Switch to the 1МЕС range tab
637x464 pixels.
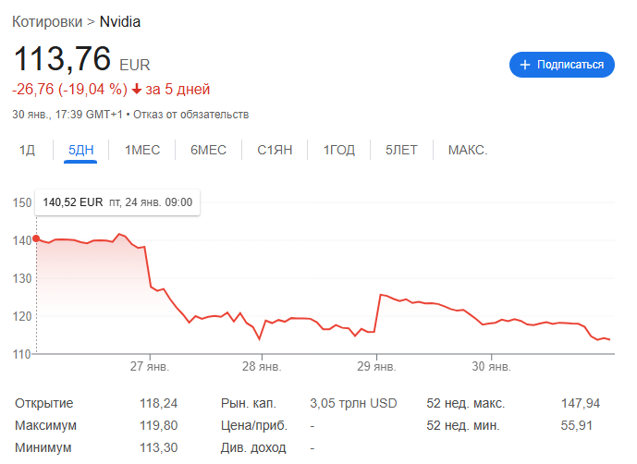[142, 150]
